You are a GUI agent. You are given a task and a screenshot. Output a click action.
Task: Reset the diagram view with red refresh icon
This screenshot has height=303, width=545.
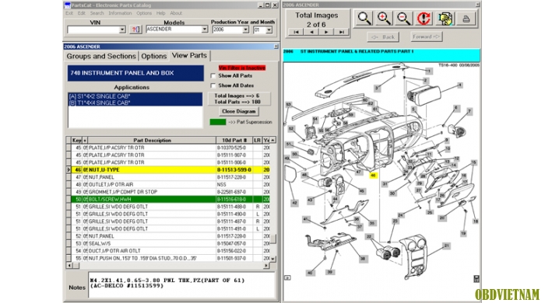(424, 18)
